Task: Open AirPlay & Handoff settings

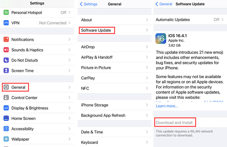Action: click(x=114, y=57)
